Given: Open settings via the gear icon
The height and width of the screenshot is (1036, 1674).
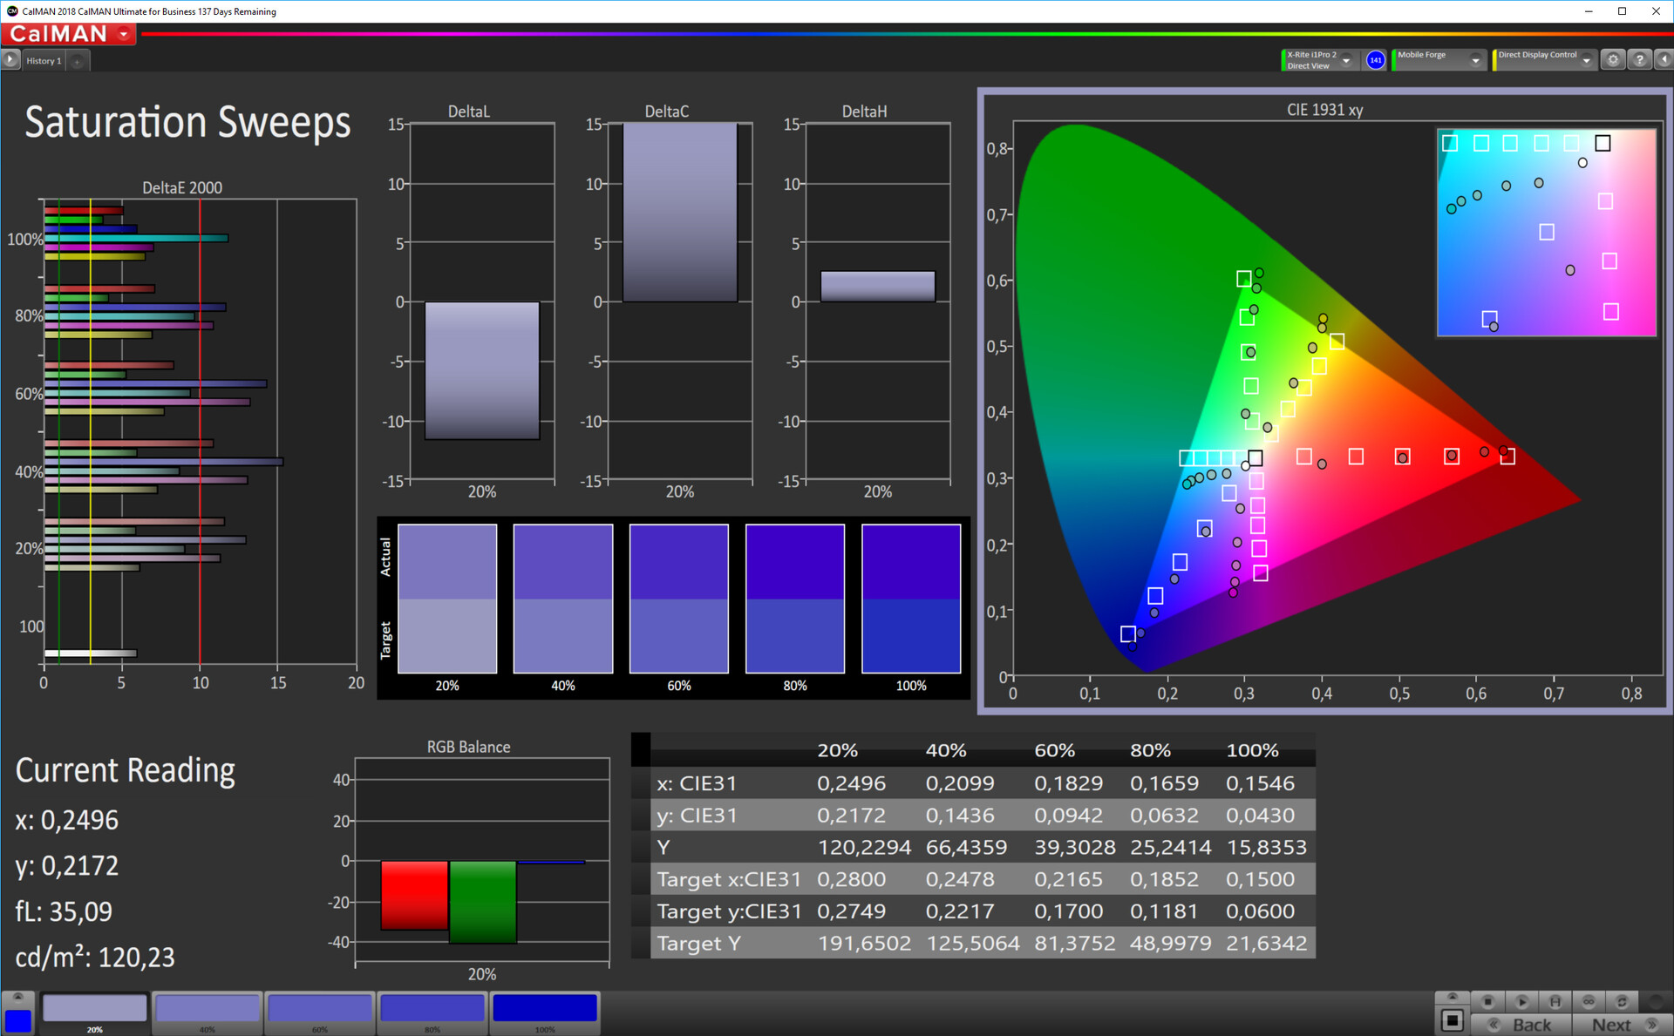Looking at the screenshot, I should [1613, 60].
